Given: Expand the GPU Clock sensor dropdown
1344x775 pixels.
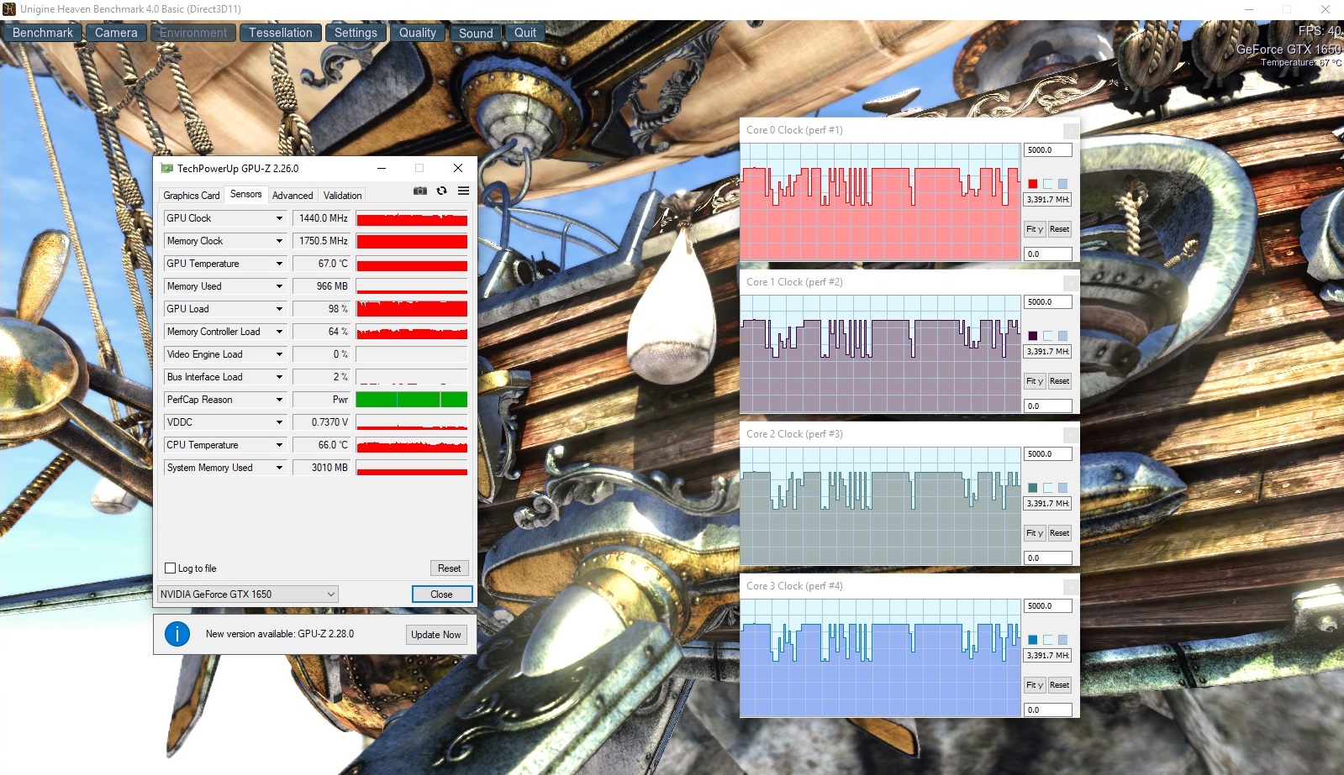Looking at the screenshot, I should click(x=280, y=218).
